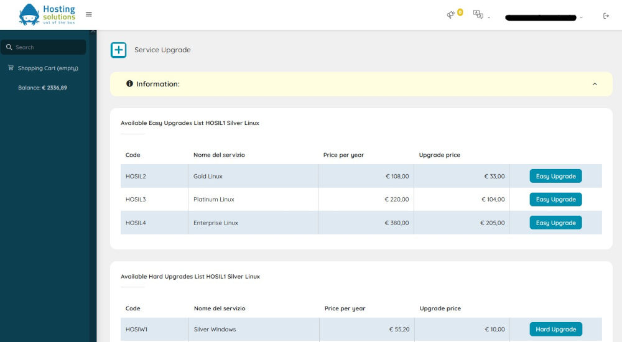Open the announcements megaphone icon
This screenshot has width=622, height=342.
tap(450, 15)
